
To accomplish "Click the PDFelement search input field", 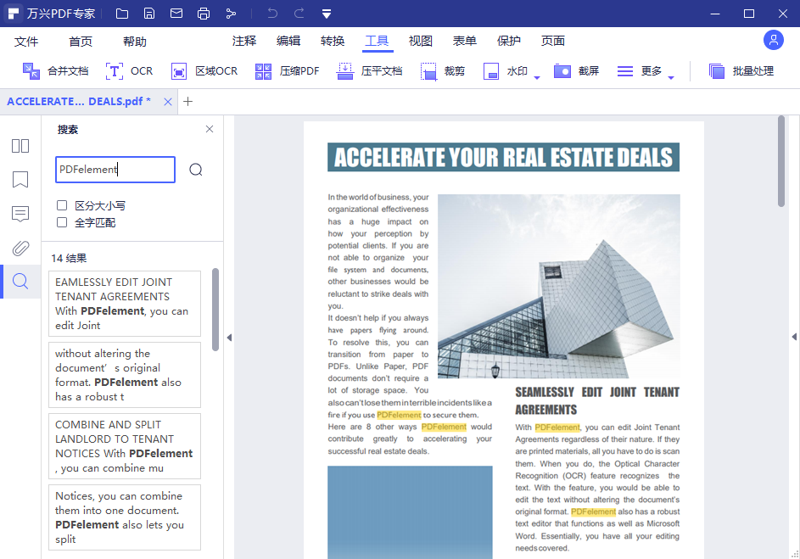I will pyautogui.click(x=115, y=170).
